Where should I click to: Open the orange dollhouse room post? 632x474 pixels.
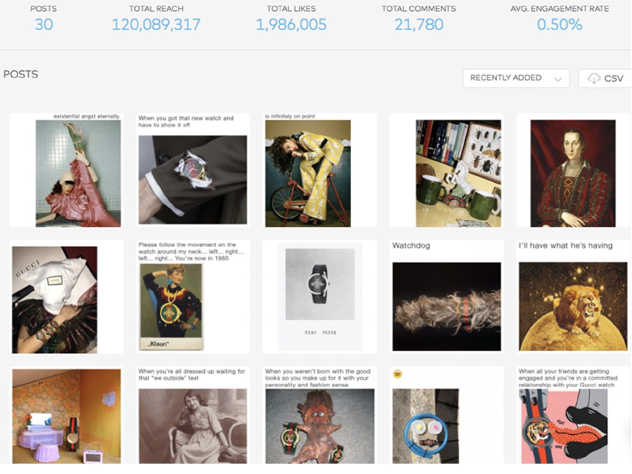coord(66,415)
